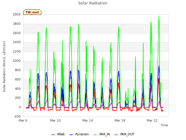The width and height of the screenshot is (186, 140).
Task: Select the Solar Radiation chart title
Action: (x=93, y=3)
